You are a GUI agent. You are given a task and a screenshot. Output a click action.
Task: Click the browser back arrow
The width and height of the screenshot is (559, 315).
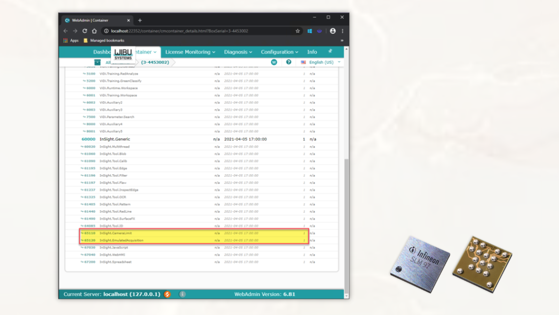point(65,31)
